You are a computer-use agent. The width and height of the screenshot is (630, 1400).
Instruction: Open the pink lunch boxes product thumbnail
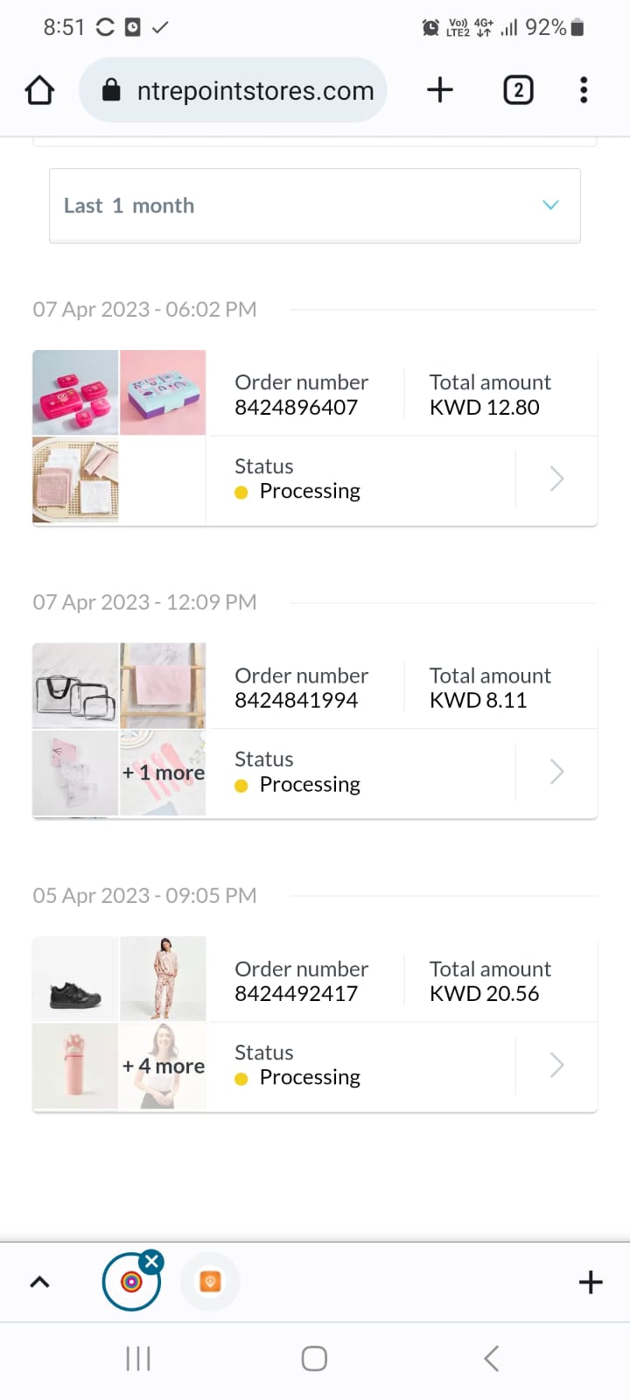pyautogui.click(x=75, y=393)
